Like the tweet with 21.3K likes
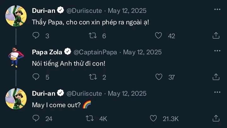227x128 pixels. [x=154, y=119]
